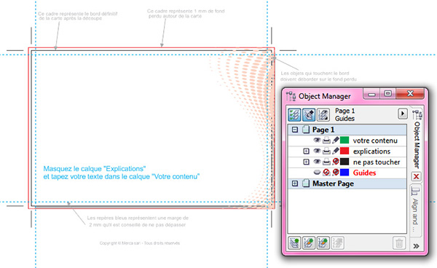The image size is (437, 268).
Task: Click the Delete trash can button
Action: click(x=399, y=243)
